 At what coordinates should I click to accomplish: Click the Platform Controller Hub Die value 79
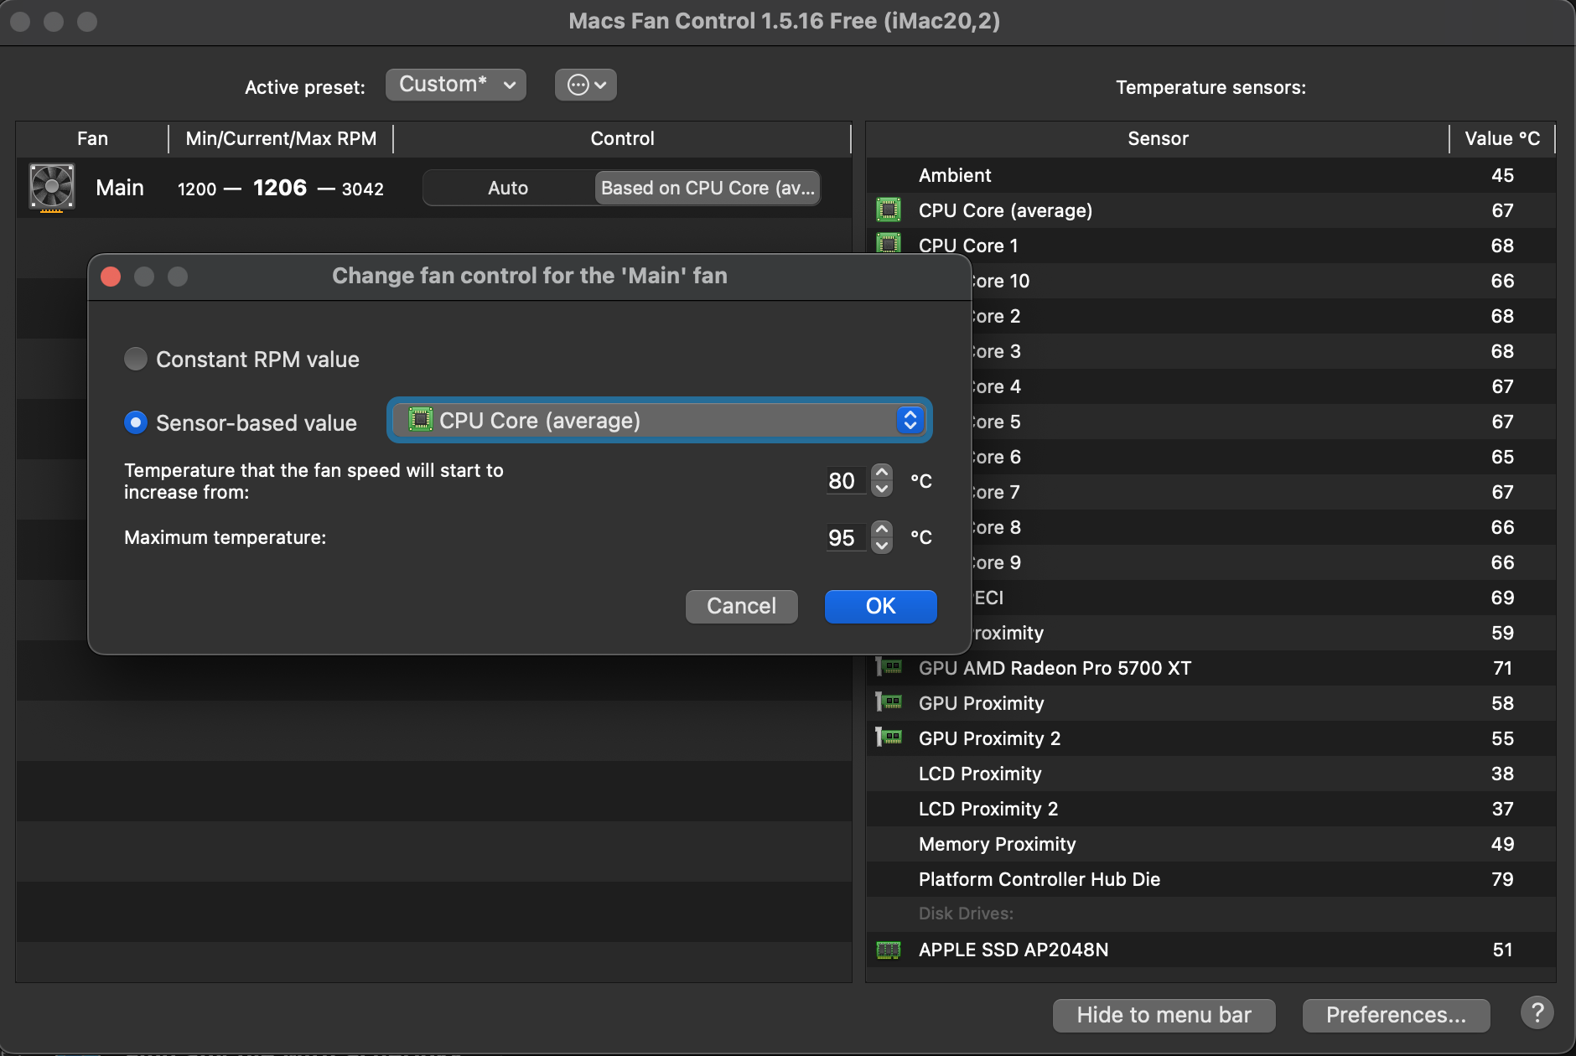pos(1502,879)
